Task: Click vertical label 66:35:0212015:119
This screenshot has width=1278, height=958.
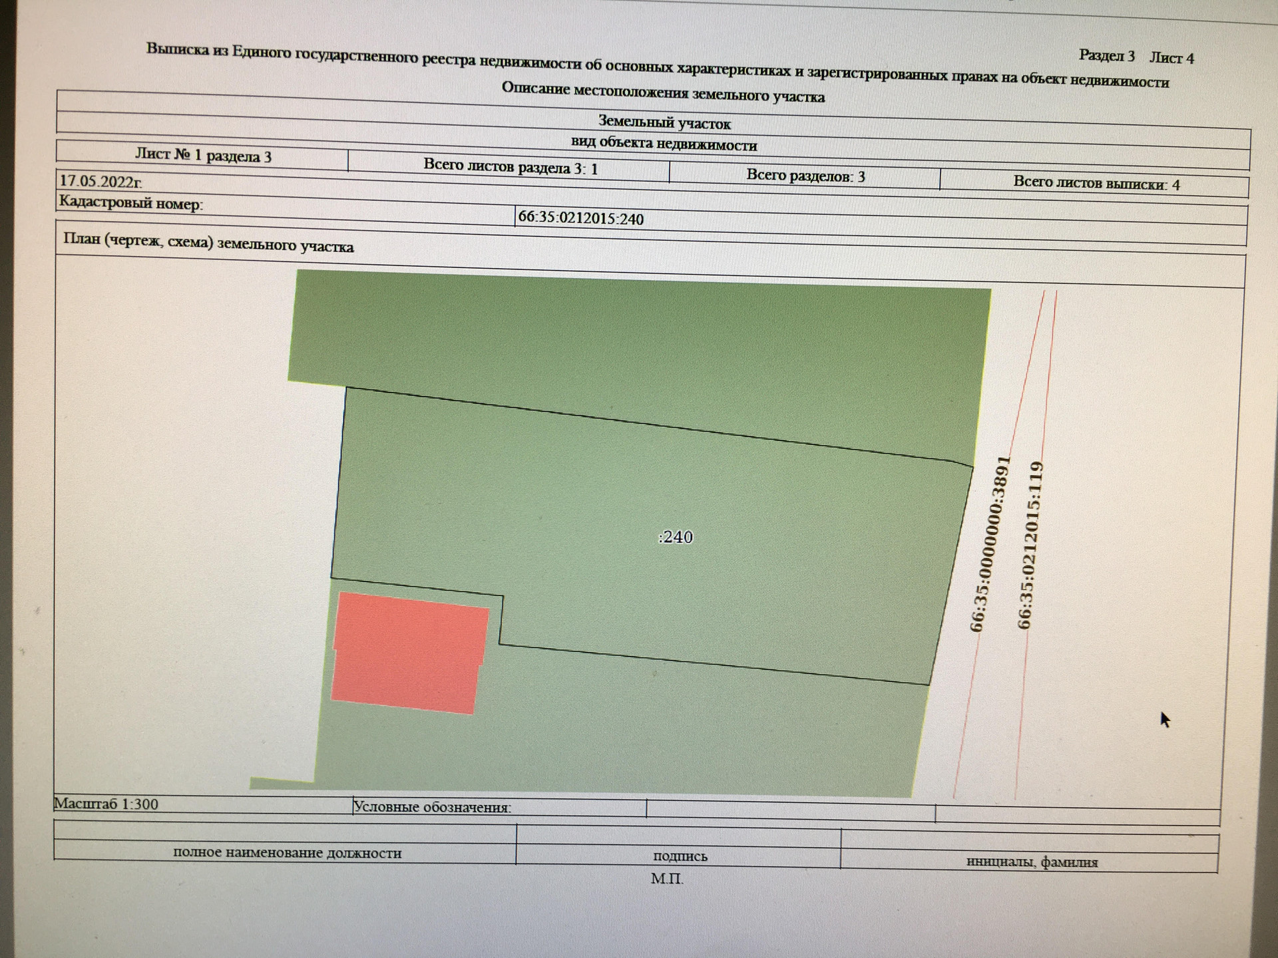Action: tap(1030, 545)
